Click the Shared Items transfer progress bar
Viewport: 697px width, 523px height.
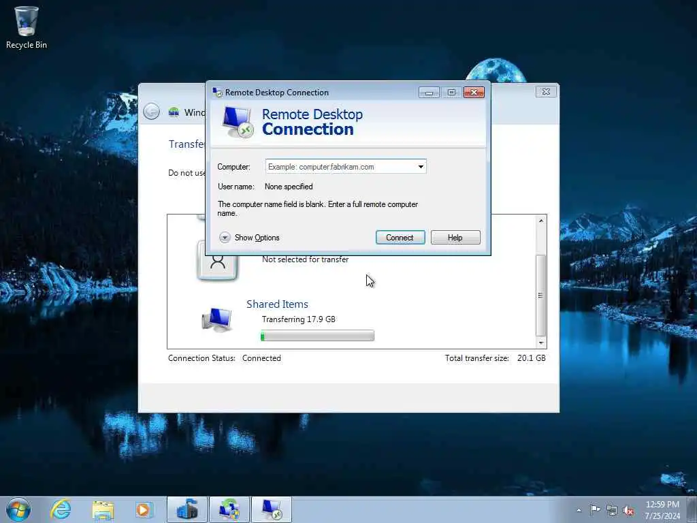(317, 336)
